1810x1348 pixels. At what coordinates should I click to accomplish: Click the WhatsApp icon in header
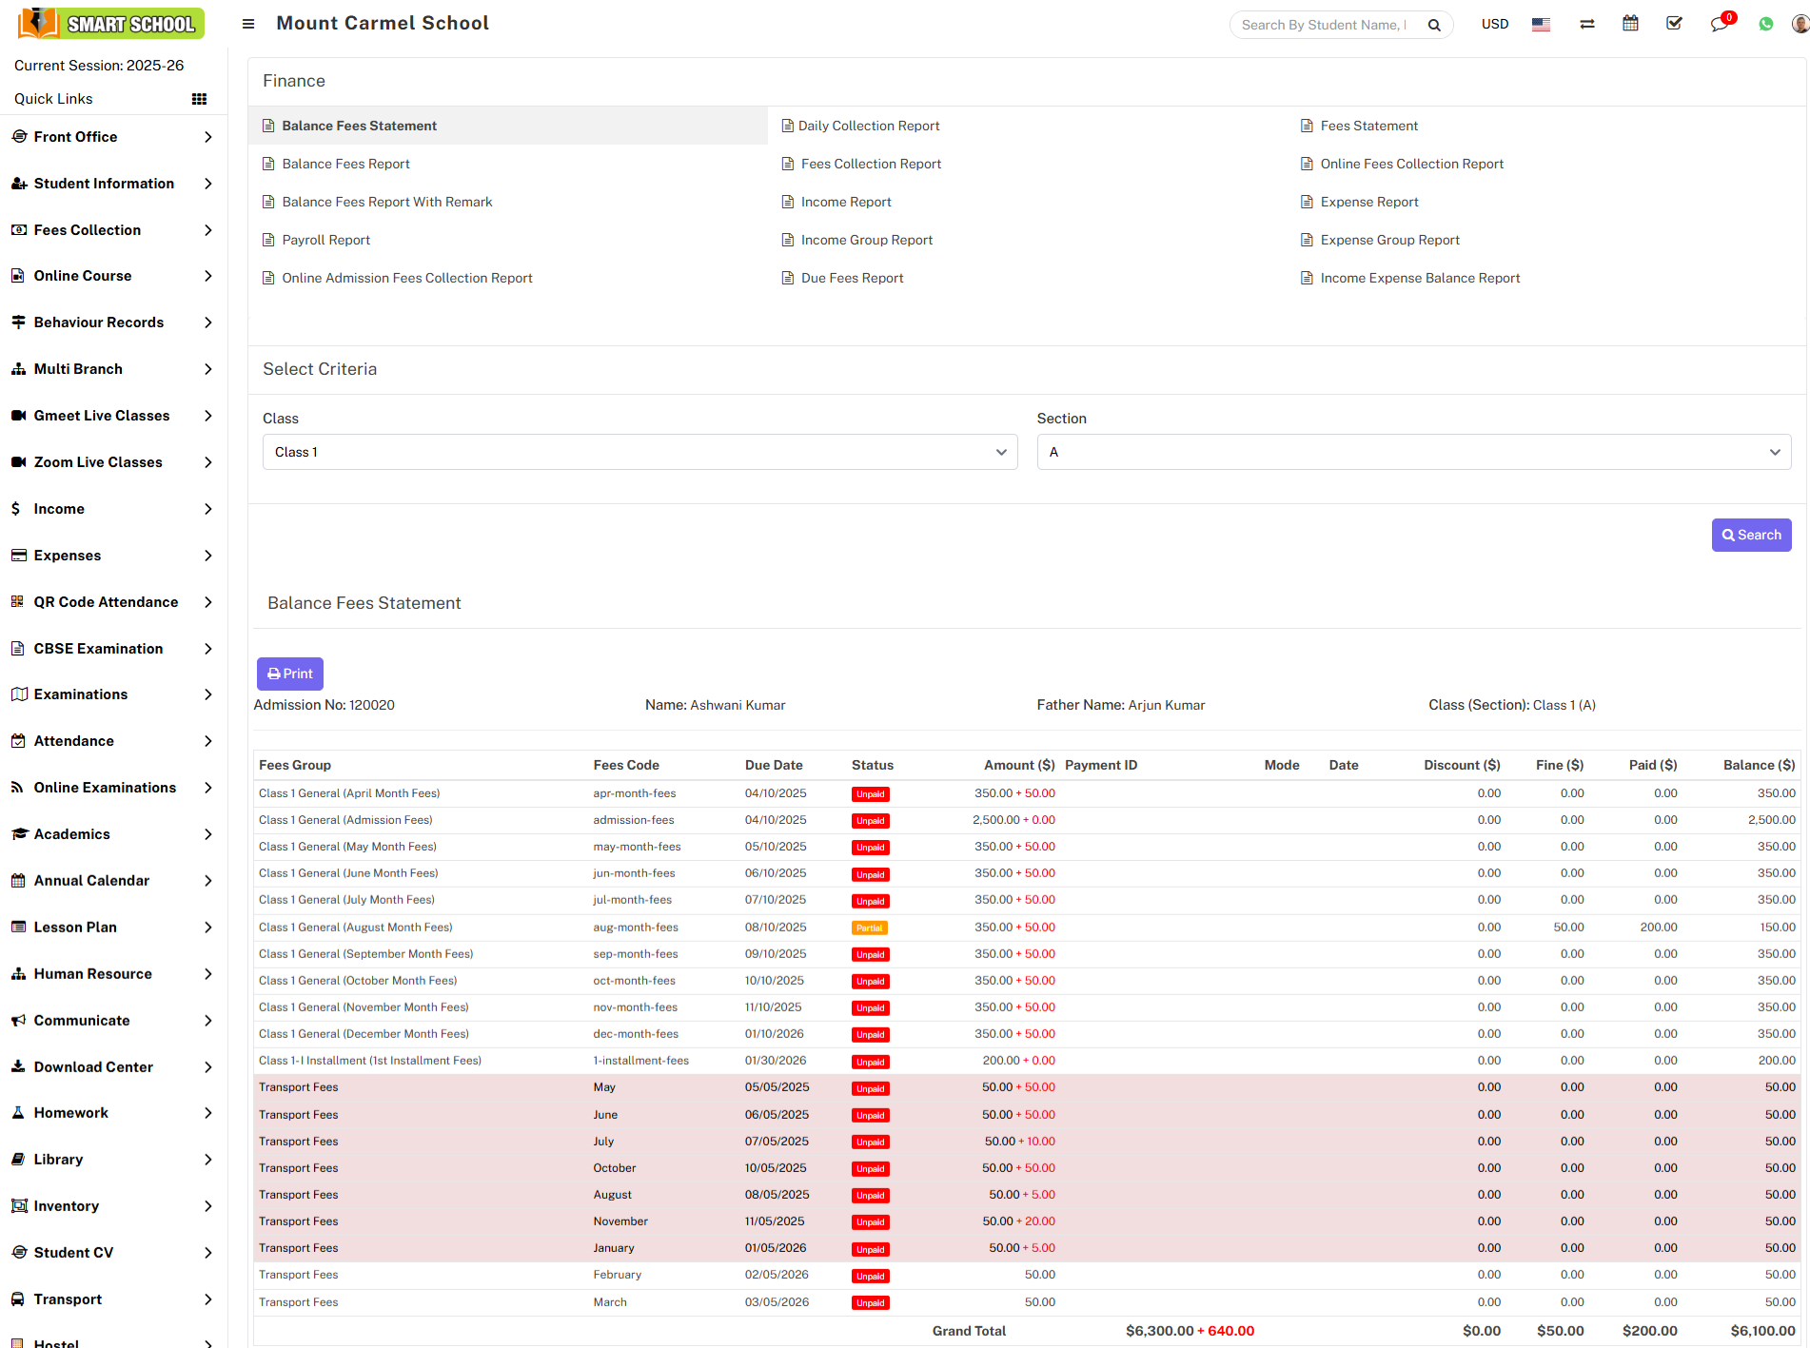click(x=1765, y=24)
